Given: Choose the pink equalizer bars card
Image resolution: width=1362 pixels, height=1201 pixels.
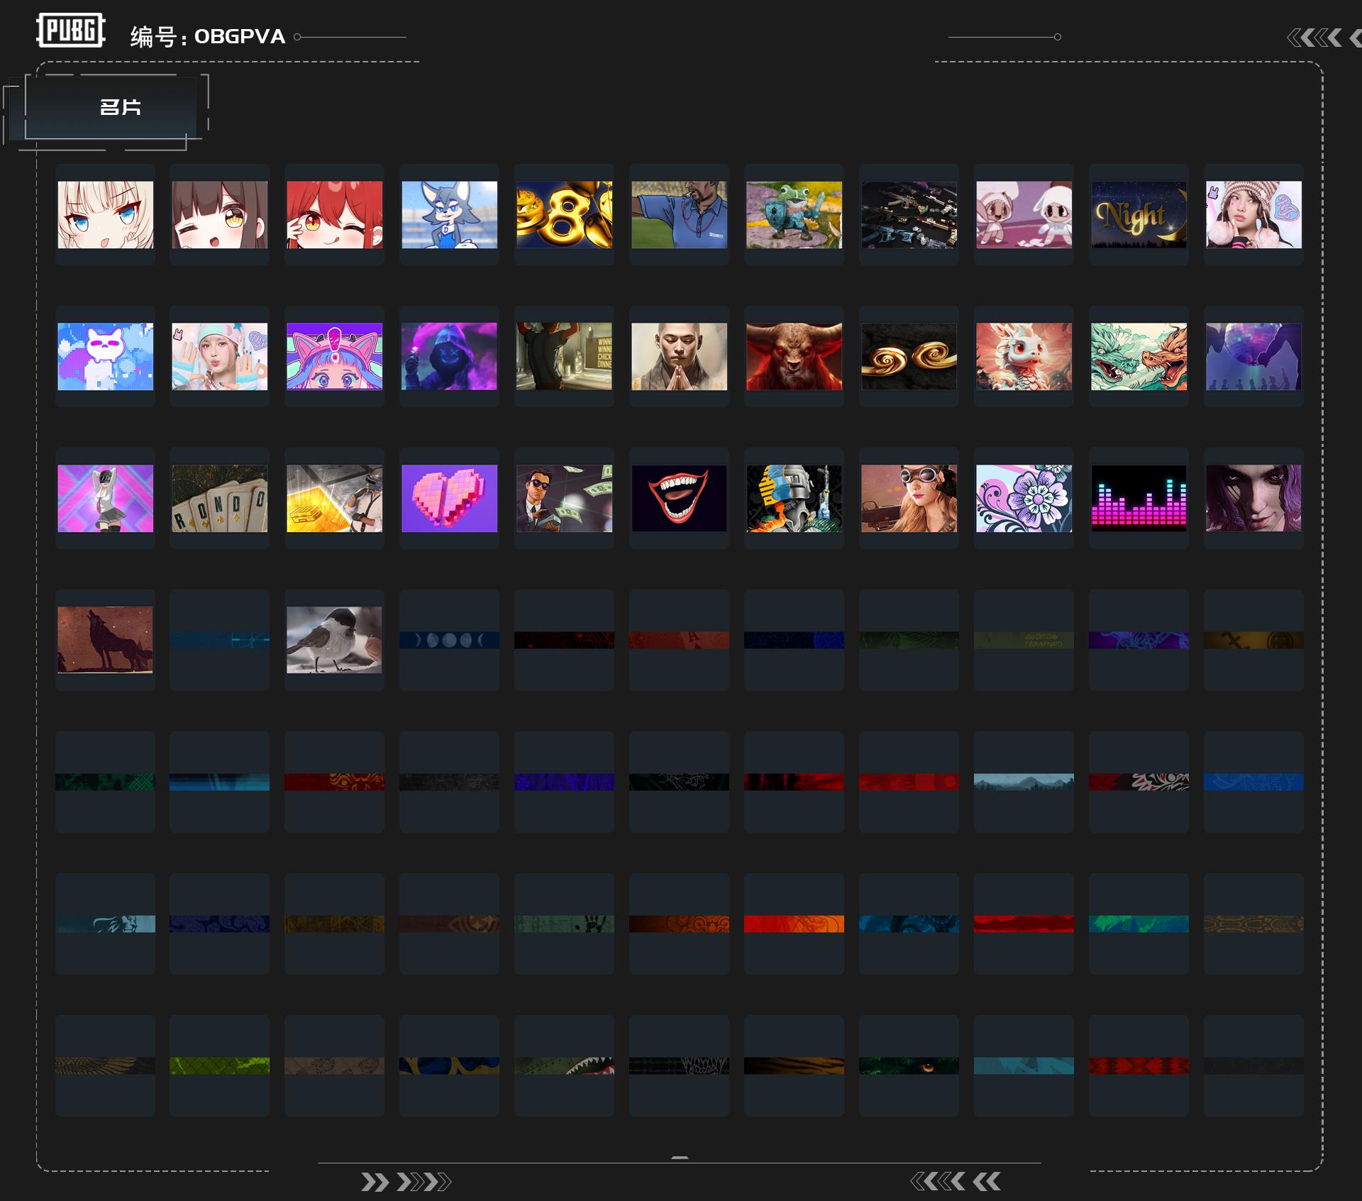Looking at the screenshot, I should click(x=1139, y=498).
